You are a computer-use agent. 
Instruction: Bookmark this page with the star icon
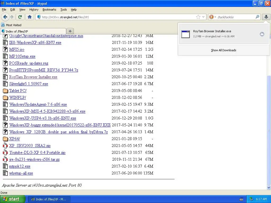(x=198, y=17)
